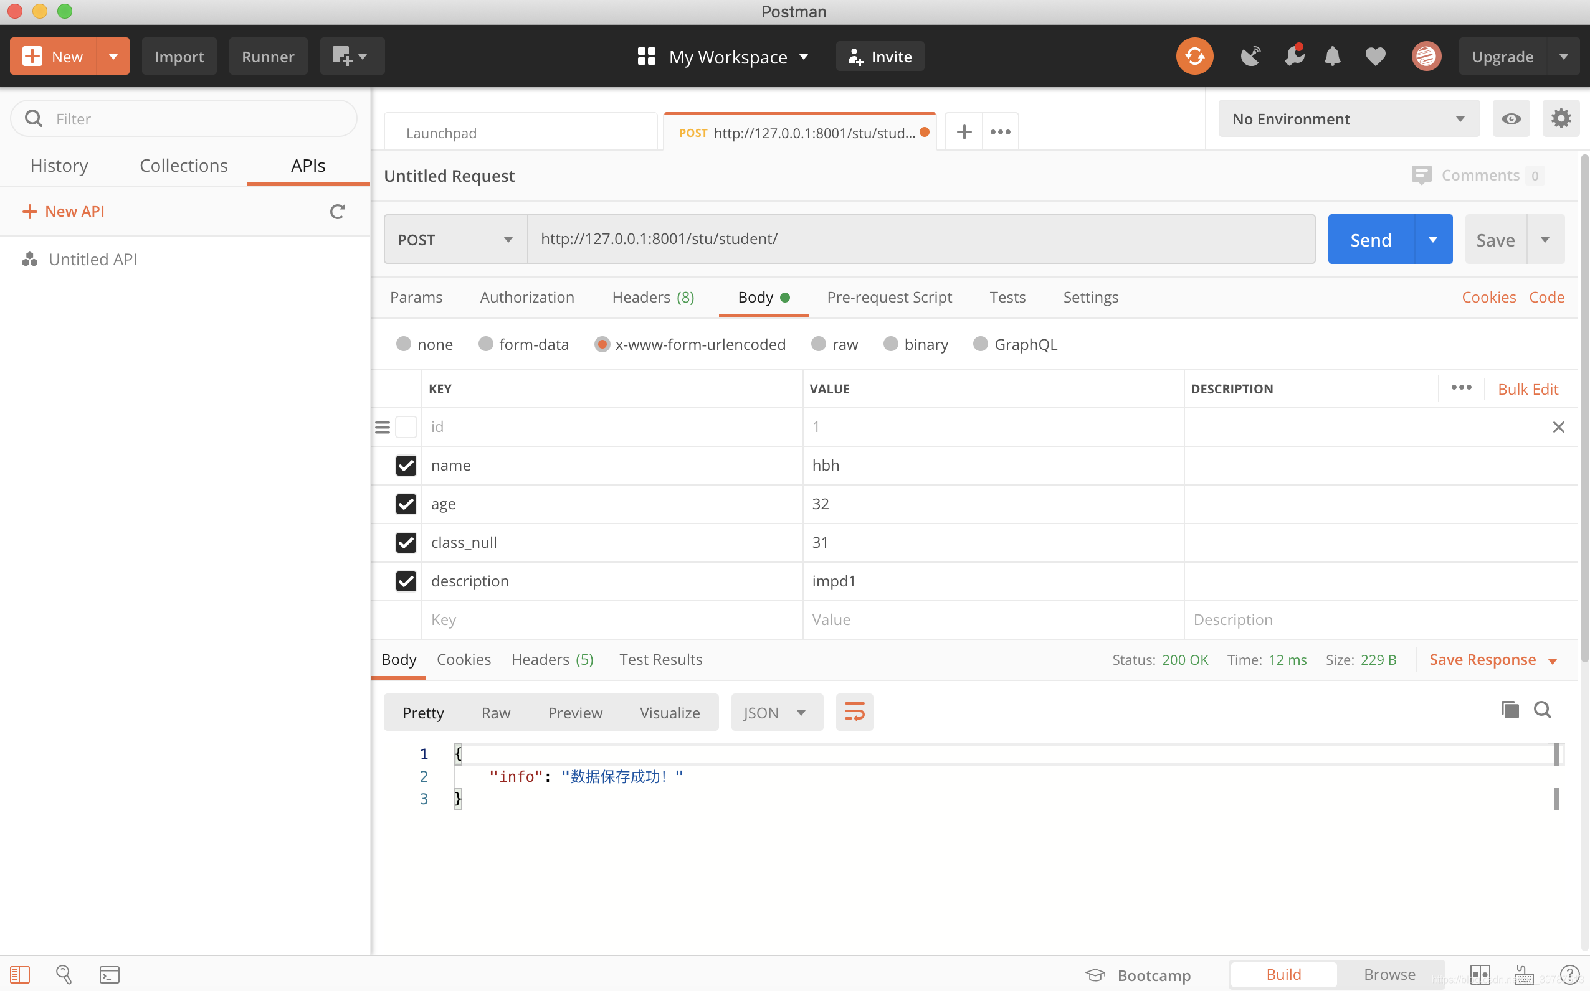Select the binary body type
The width and height of the screenshot is (1590, 991).
(x=890, y=344)
